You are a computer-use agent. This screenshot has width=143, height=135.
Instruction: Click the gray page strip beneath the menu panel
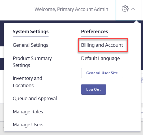tap(71, 133)
